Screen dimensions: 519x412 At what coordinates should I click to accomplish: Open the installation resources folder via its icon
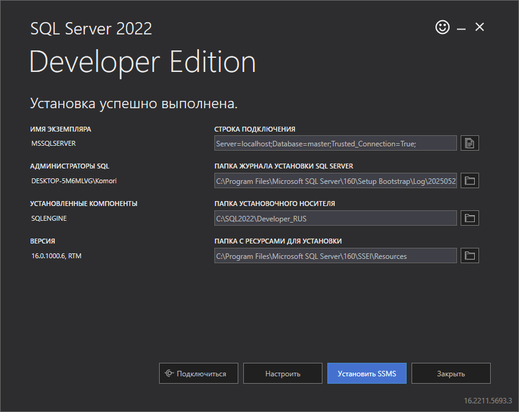pyautogui.click(x=469, y=256)
